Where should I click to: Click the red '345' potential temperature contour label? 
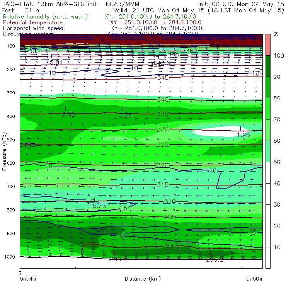163,78
